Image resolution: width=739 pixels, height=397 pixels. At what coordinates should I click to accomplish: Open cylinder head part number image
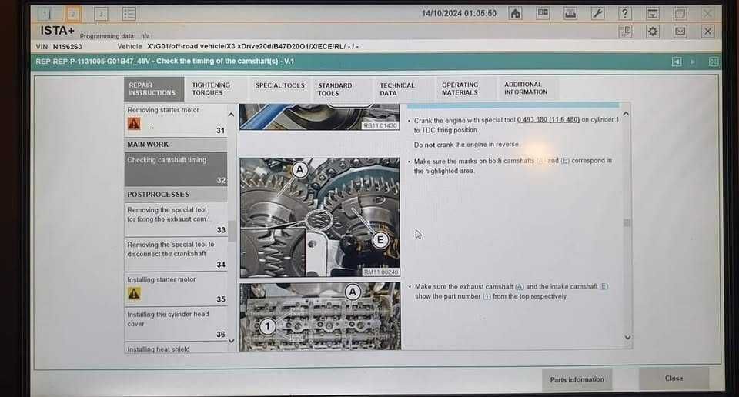[x=320, y=316]
